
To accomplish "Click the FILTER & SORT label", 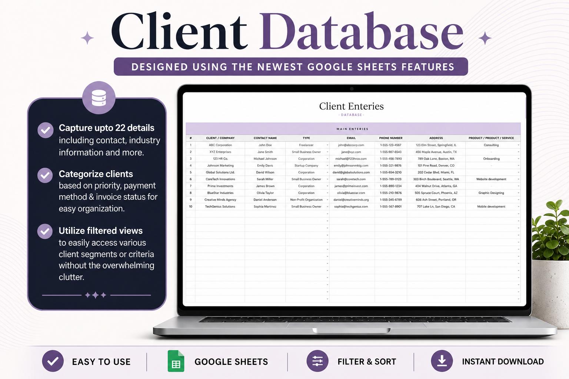I will click(367, 362).
